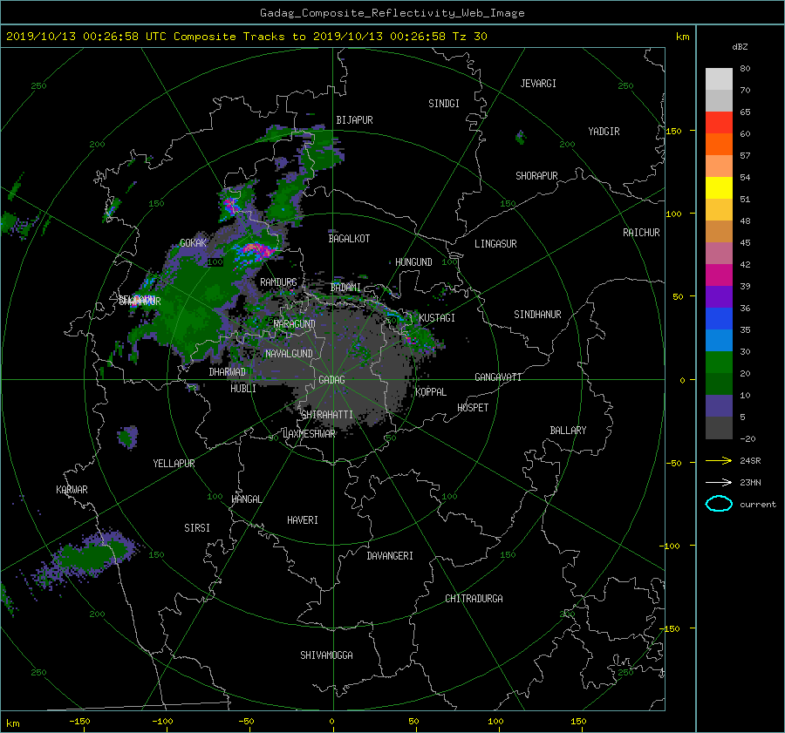Click the SINDGI city label
This screenshot has width=785, height=733.
(444, 104)
